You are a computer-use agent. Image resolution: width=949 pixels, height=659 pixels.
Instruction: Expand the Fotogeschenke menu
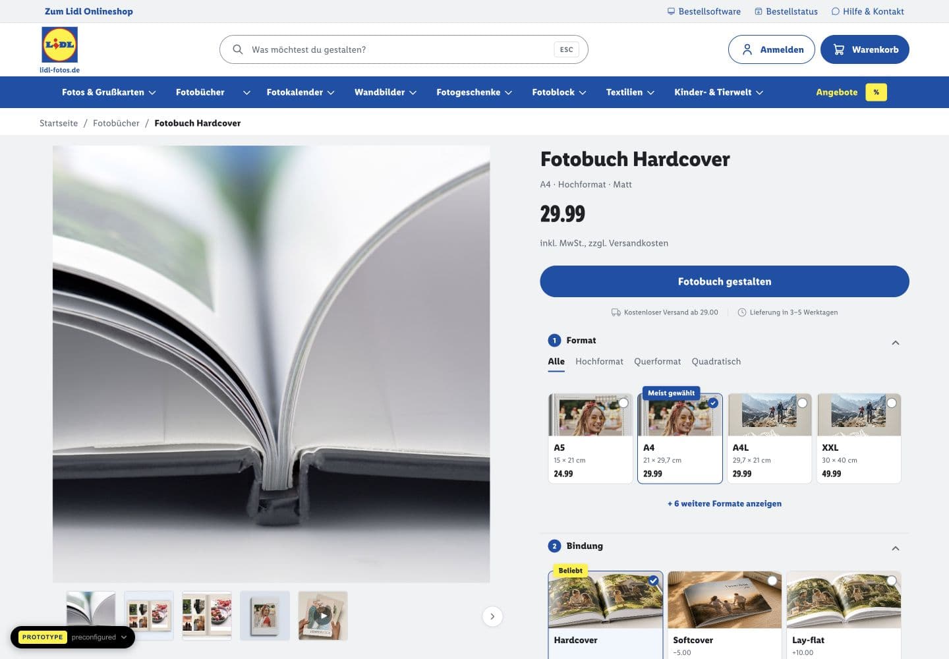tap(474, 92)
